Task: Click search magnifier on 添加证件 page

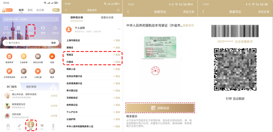Action: pos(118,10)
